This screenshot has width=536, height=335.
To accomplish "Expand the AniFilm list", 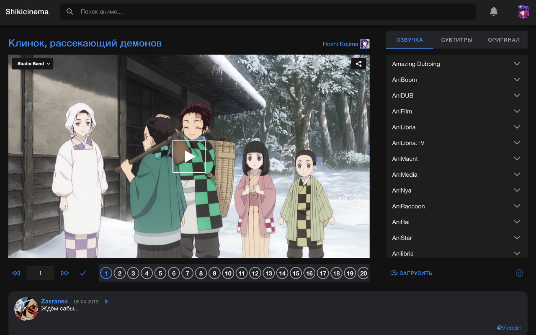I will coord(457,111).
